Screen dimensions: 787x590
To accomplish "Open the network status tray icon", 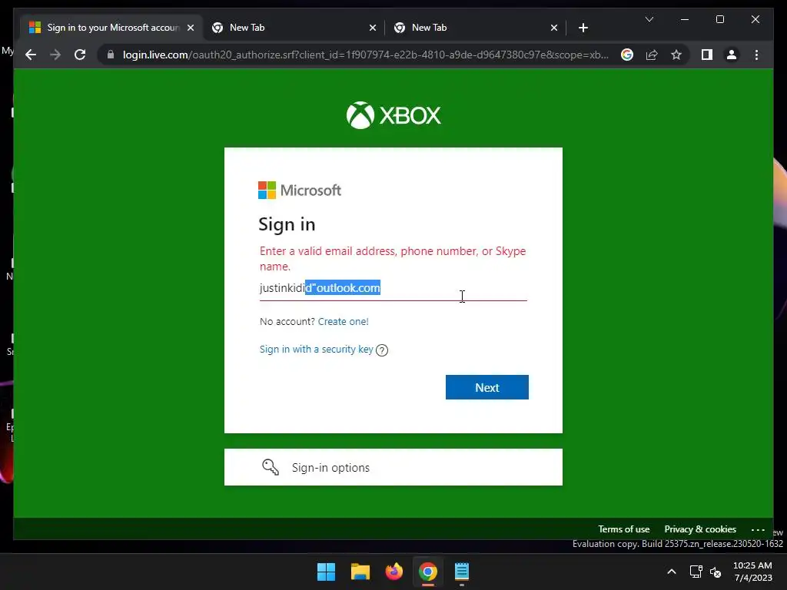I will click(696, 572).
